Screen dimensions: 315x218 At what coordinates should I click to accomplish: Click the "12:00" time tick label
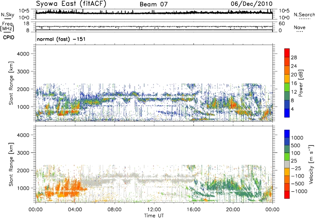point(154,210)
